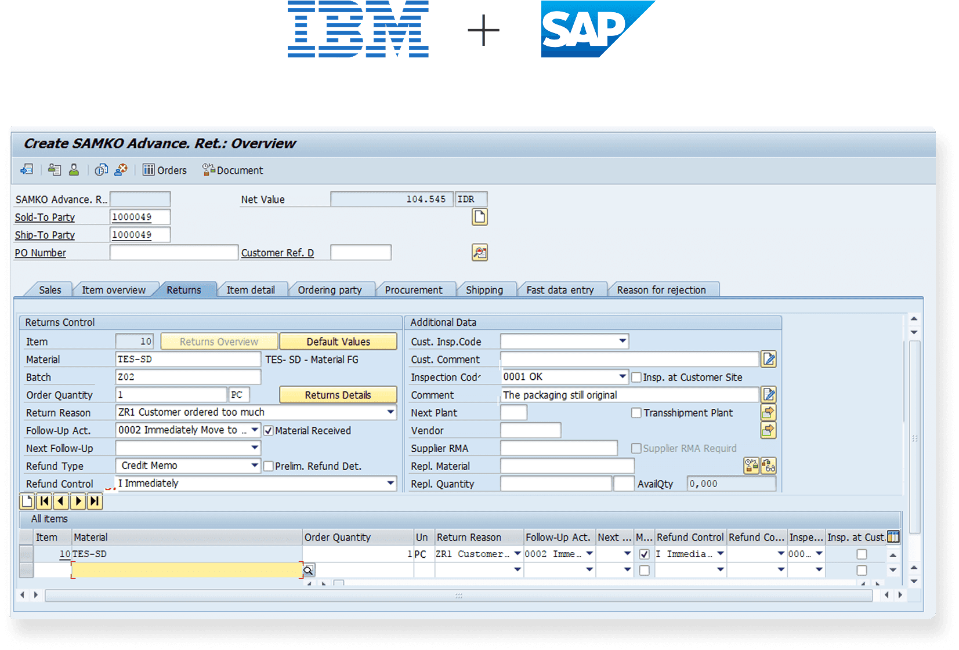Click the bottom horizontal scrollbar track
The image size is (959, 650).
click(458, 595)
